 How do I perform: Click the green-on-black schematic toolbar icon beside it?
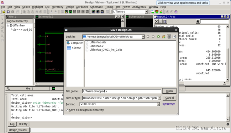tap(71, 12)
